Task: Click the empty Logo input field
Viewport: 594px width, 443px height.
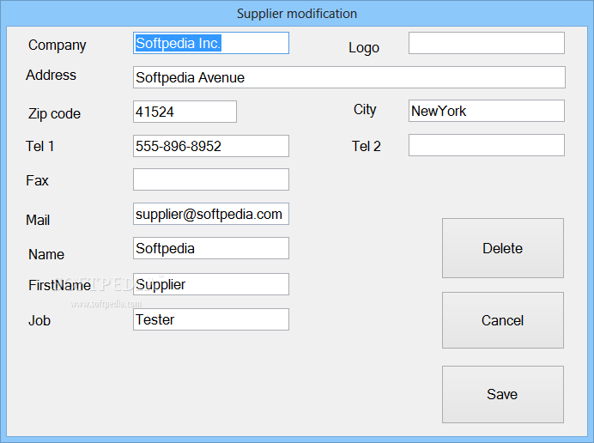Action: (487, 43)
